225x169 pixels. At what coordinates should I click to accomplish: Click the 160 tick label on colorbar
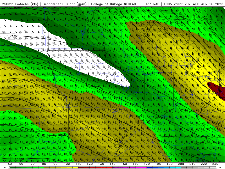tap(135, 164)
